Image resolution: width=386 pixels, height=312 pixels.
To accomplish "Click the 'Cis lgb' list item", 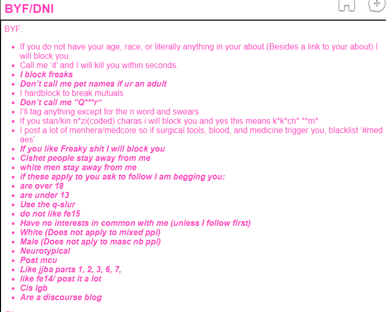I will pyautogui.click(x=34, y=288).
